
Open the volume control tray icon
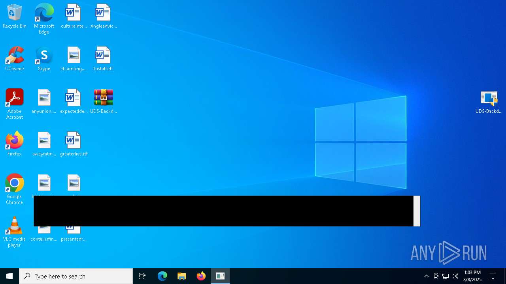(455, 276)
